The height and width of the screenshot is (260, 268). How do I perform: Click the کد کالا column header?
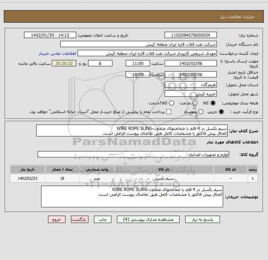pyautogui.click(x=230, y=170)
